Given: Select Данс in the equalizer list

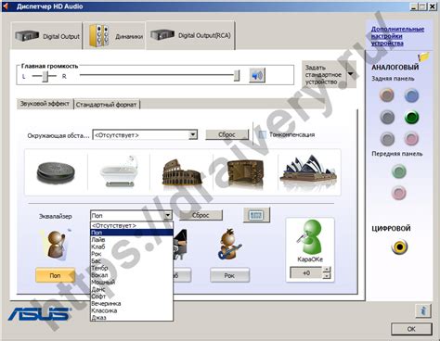Looking at the screenshot, I should click(x=132, y=289).
